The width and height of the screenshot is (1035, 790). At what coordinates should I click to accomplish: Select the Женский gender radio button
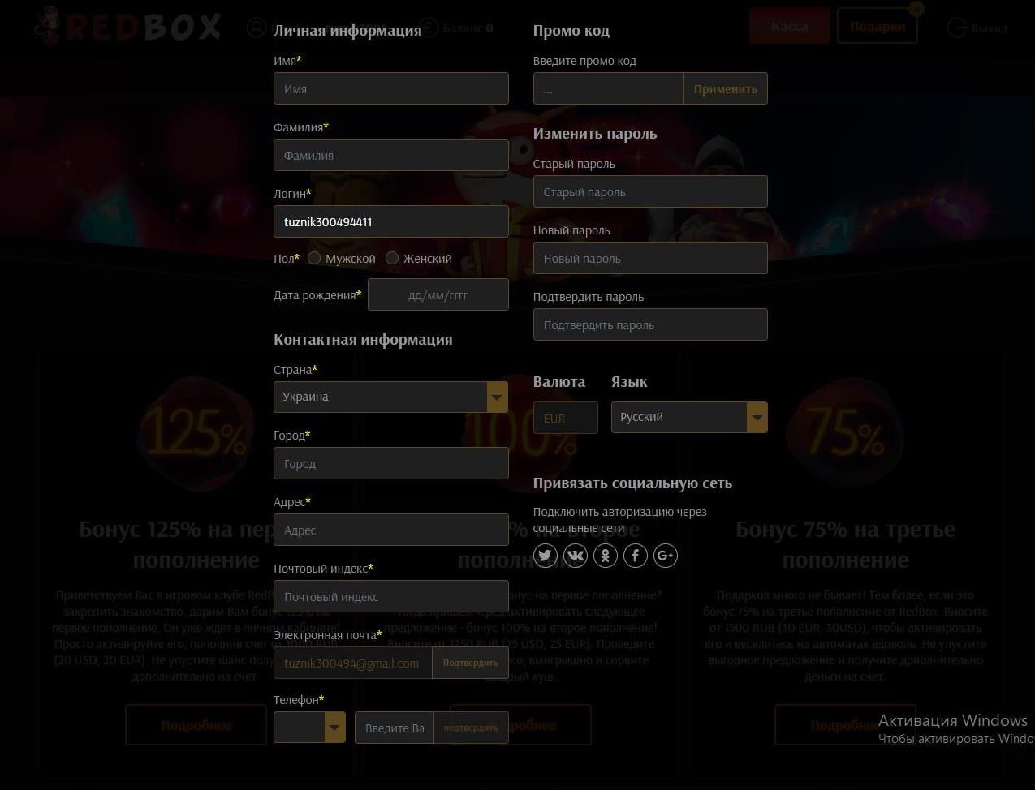tap(392, 258)
